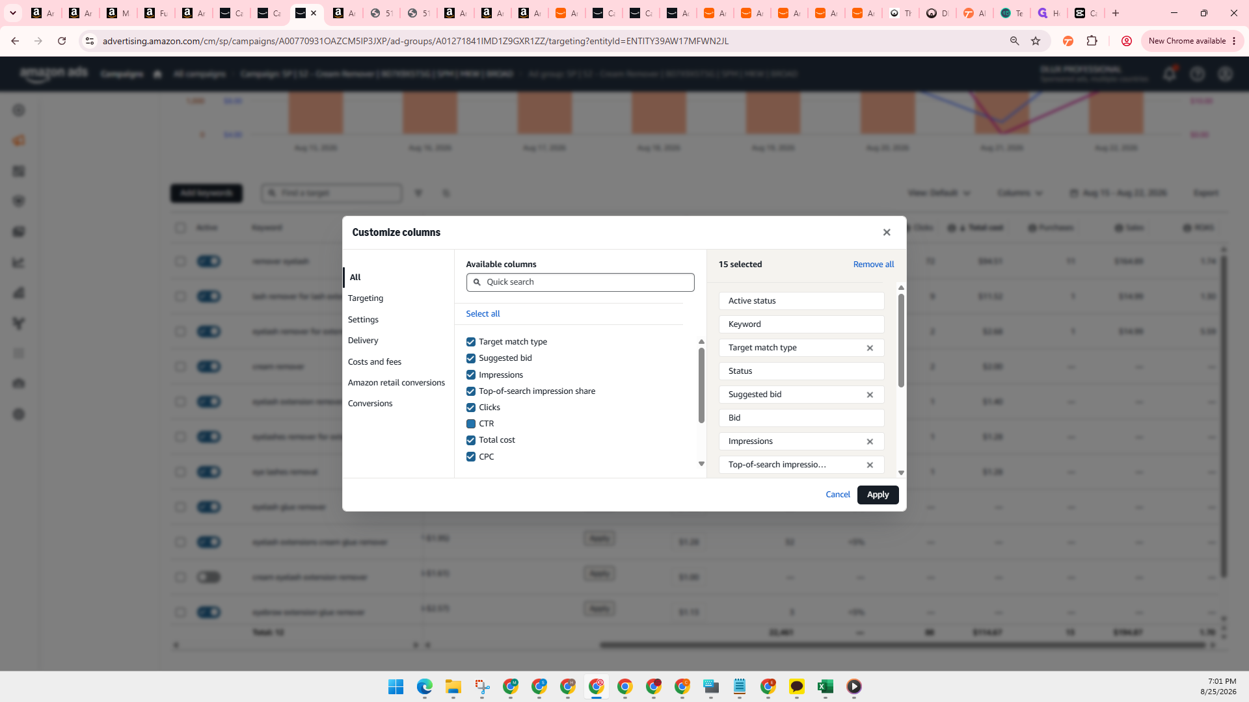The height and width of the screenshot is (702, 1249).
Task: Click available columns scrollbar thumb
Action: pos(701,385)
